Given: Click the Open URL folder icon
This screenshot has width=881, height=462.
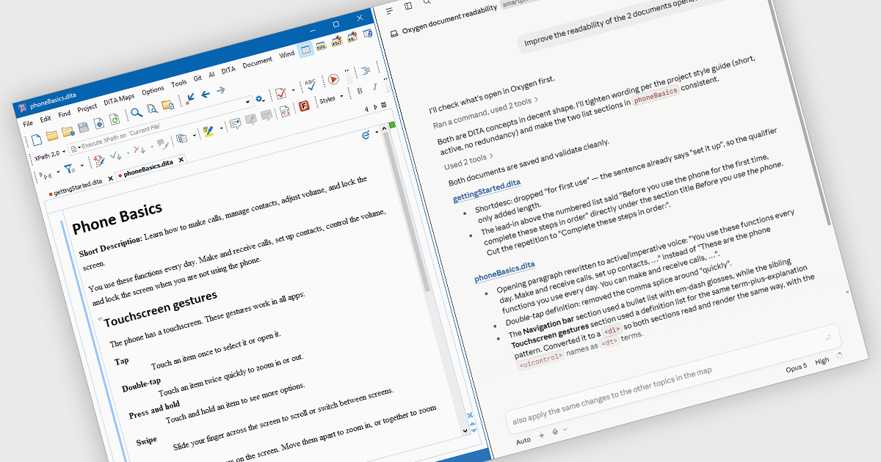Looking at the screenshot, I should [x=68, y=132].
